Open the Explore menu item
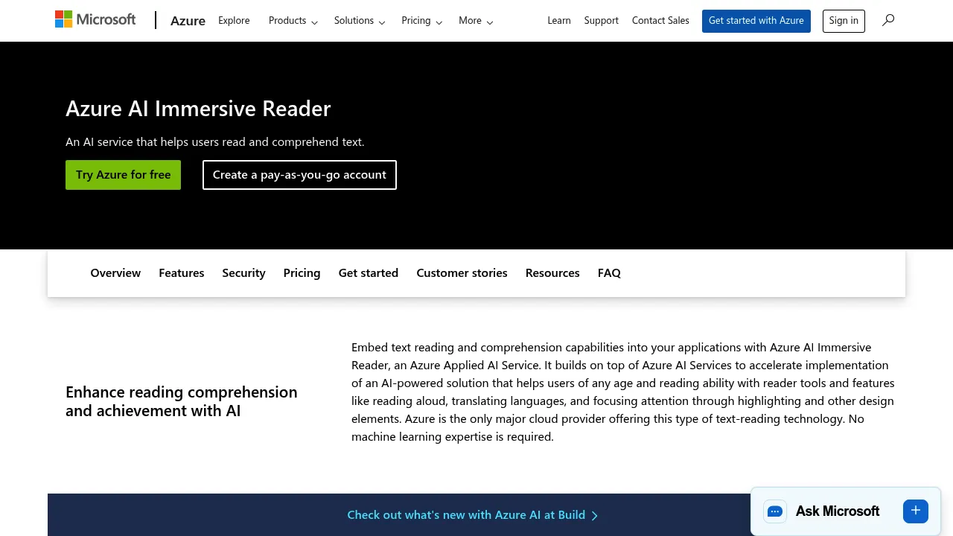The height and width of the screenshot is (536, 953). (234, 21)
